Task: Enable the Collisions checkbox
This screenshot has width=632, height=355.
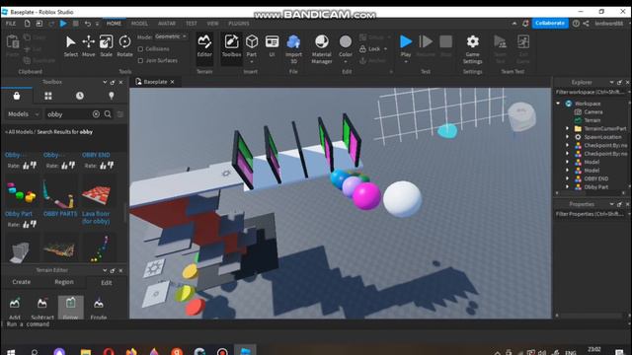Action: (x=140, y=49)
